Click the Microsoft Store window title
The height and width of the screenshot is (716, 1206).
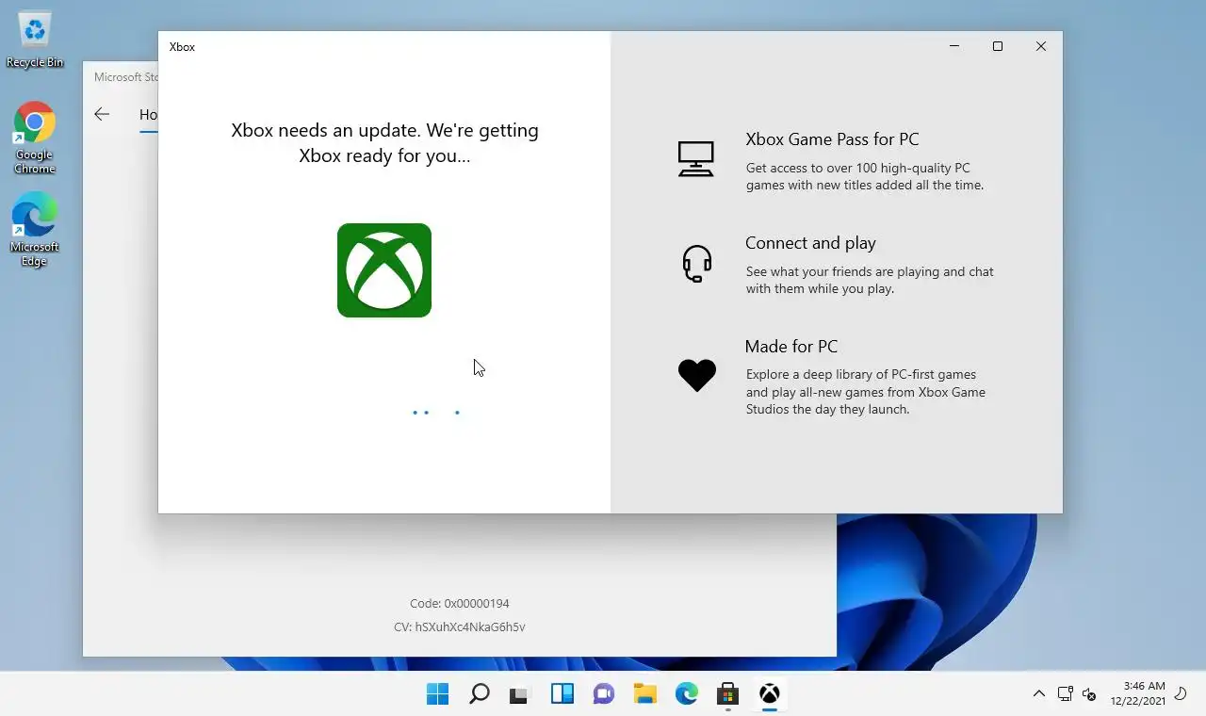coord(126,77)
